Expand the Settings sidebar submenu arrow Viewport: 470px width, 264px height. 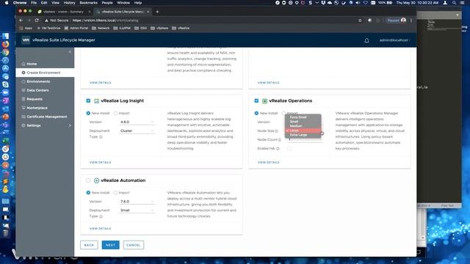70,125
